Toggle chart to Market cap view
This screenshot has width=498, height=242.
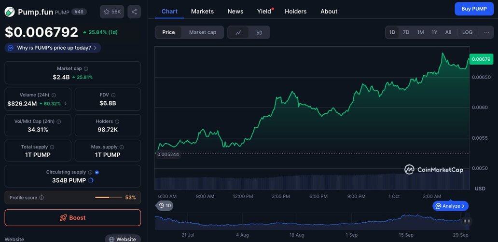pos(203,32)
